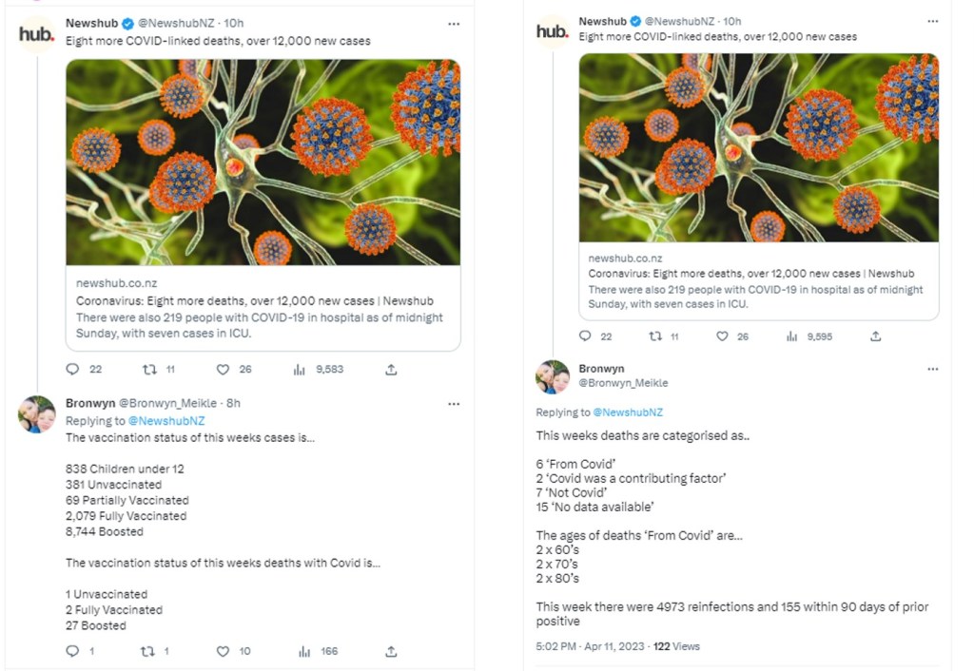The height and width of the screenshot is (671, 974).
Task: Click the left Newshub hub. avatar
Action: (x=37, y=34)
